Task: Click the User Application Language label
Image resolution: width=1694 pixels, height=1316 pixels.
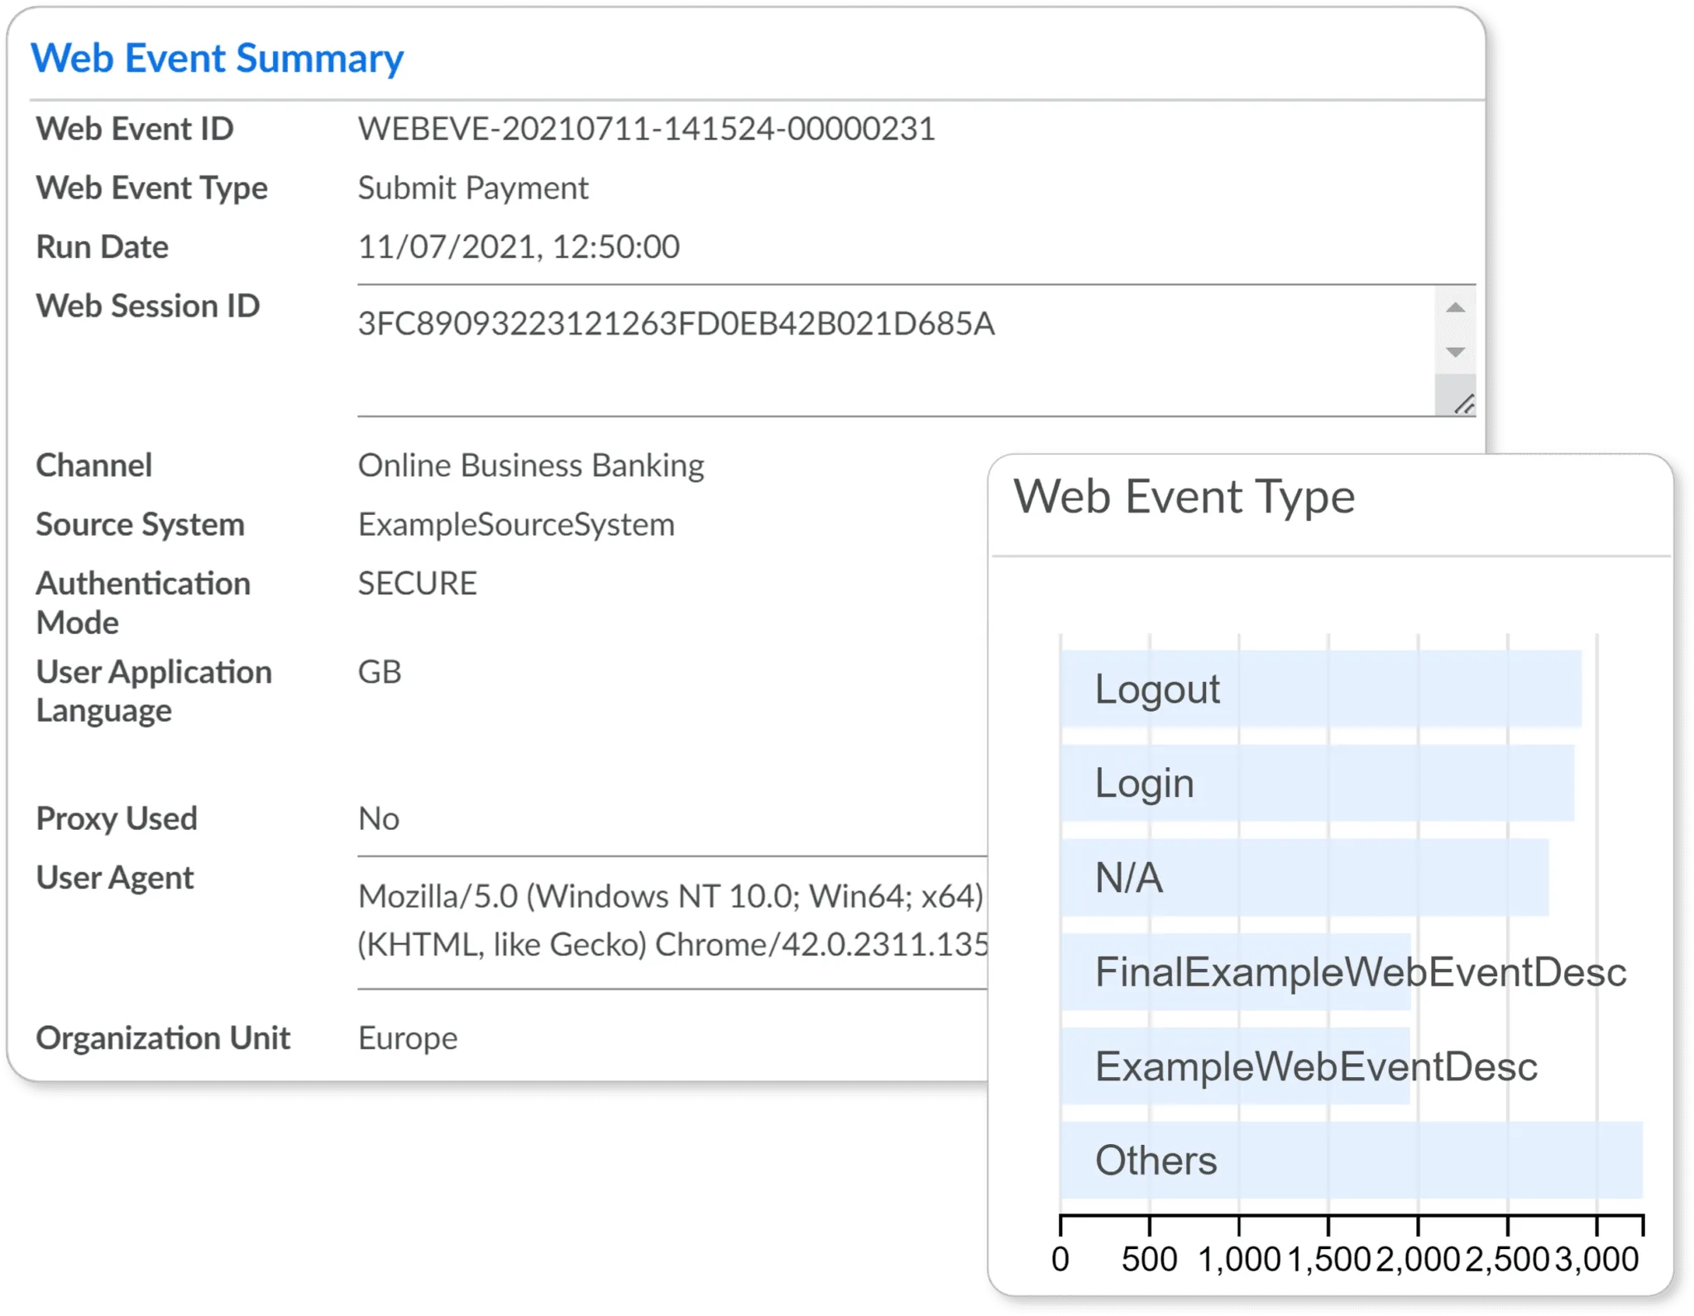Action: coord(153,691)
